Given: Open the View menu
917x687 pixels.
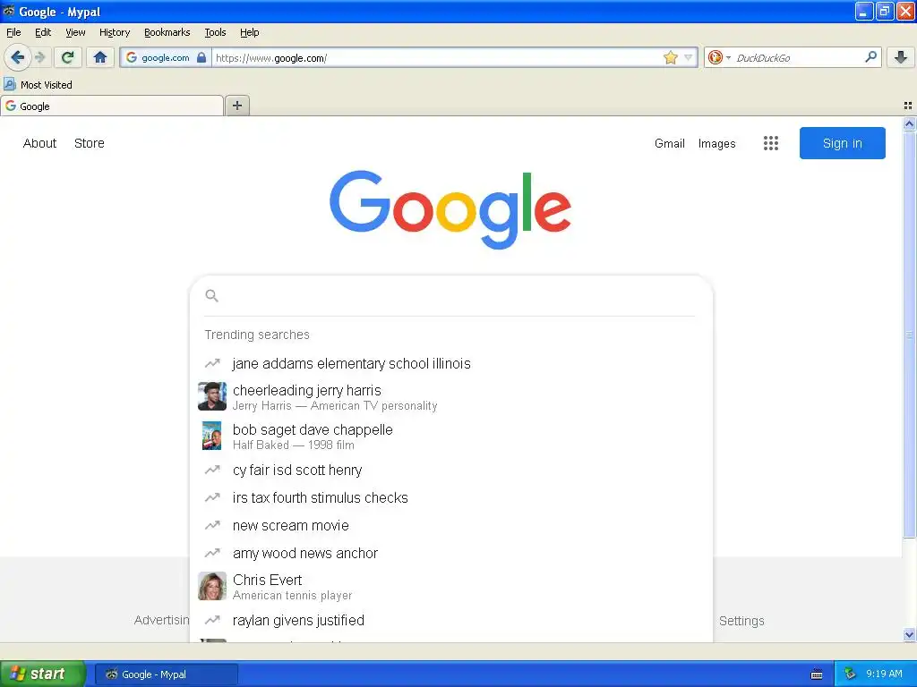Looking at the screenshot, I should pos(75,32).
